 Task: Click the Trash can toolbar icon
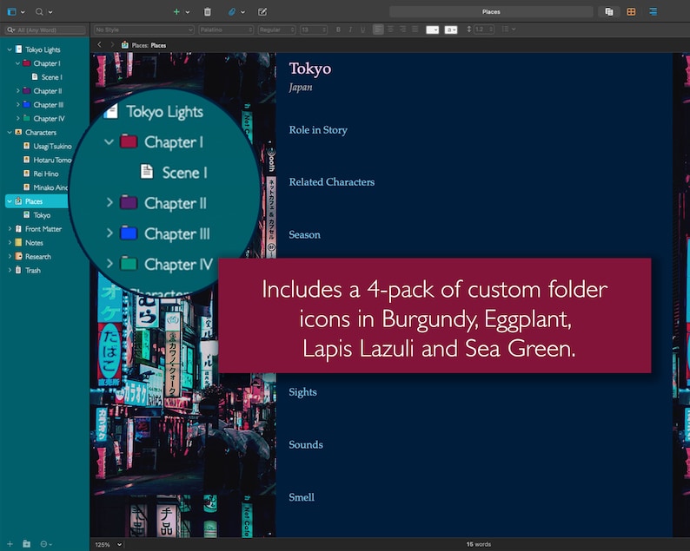coord(208,12)
